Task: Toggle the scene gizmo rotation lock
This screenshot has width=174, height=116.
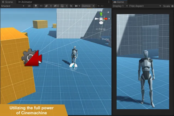Action: (x=108, y=12)
